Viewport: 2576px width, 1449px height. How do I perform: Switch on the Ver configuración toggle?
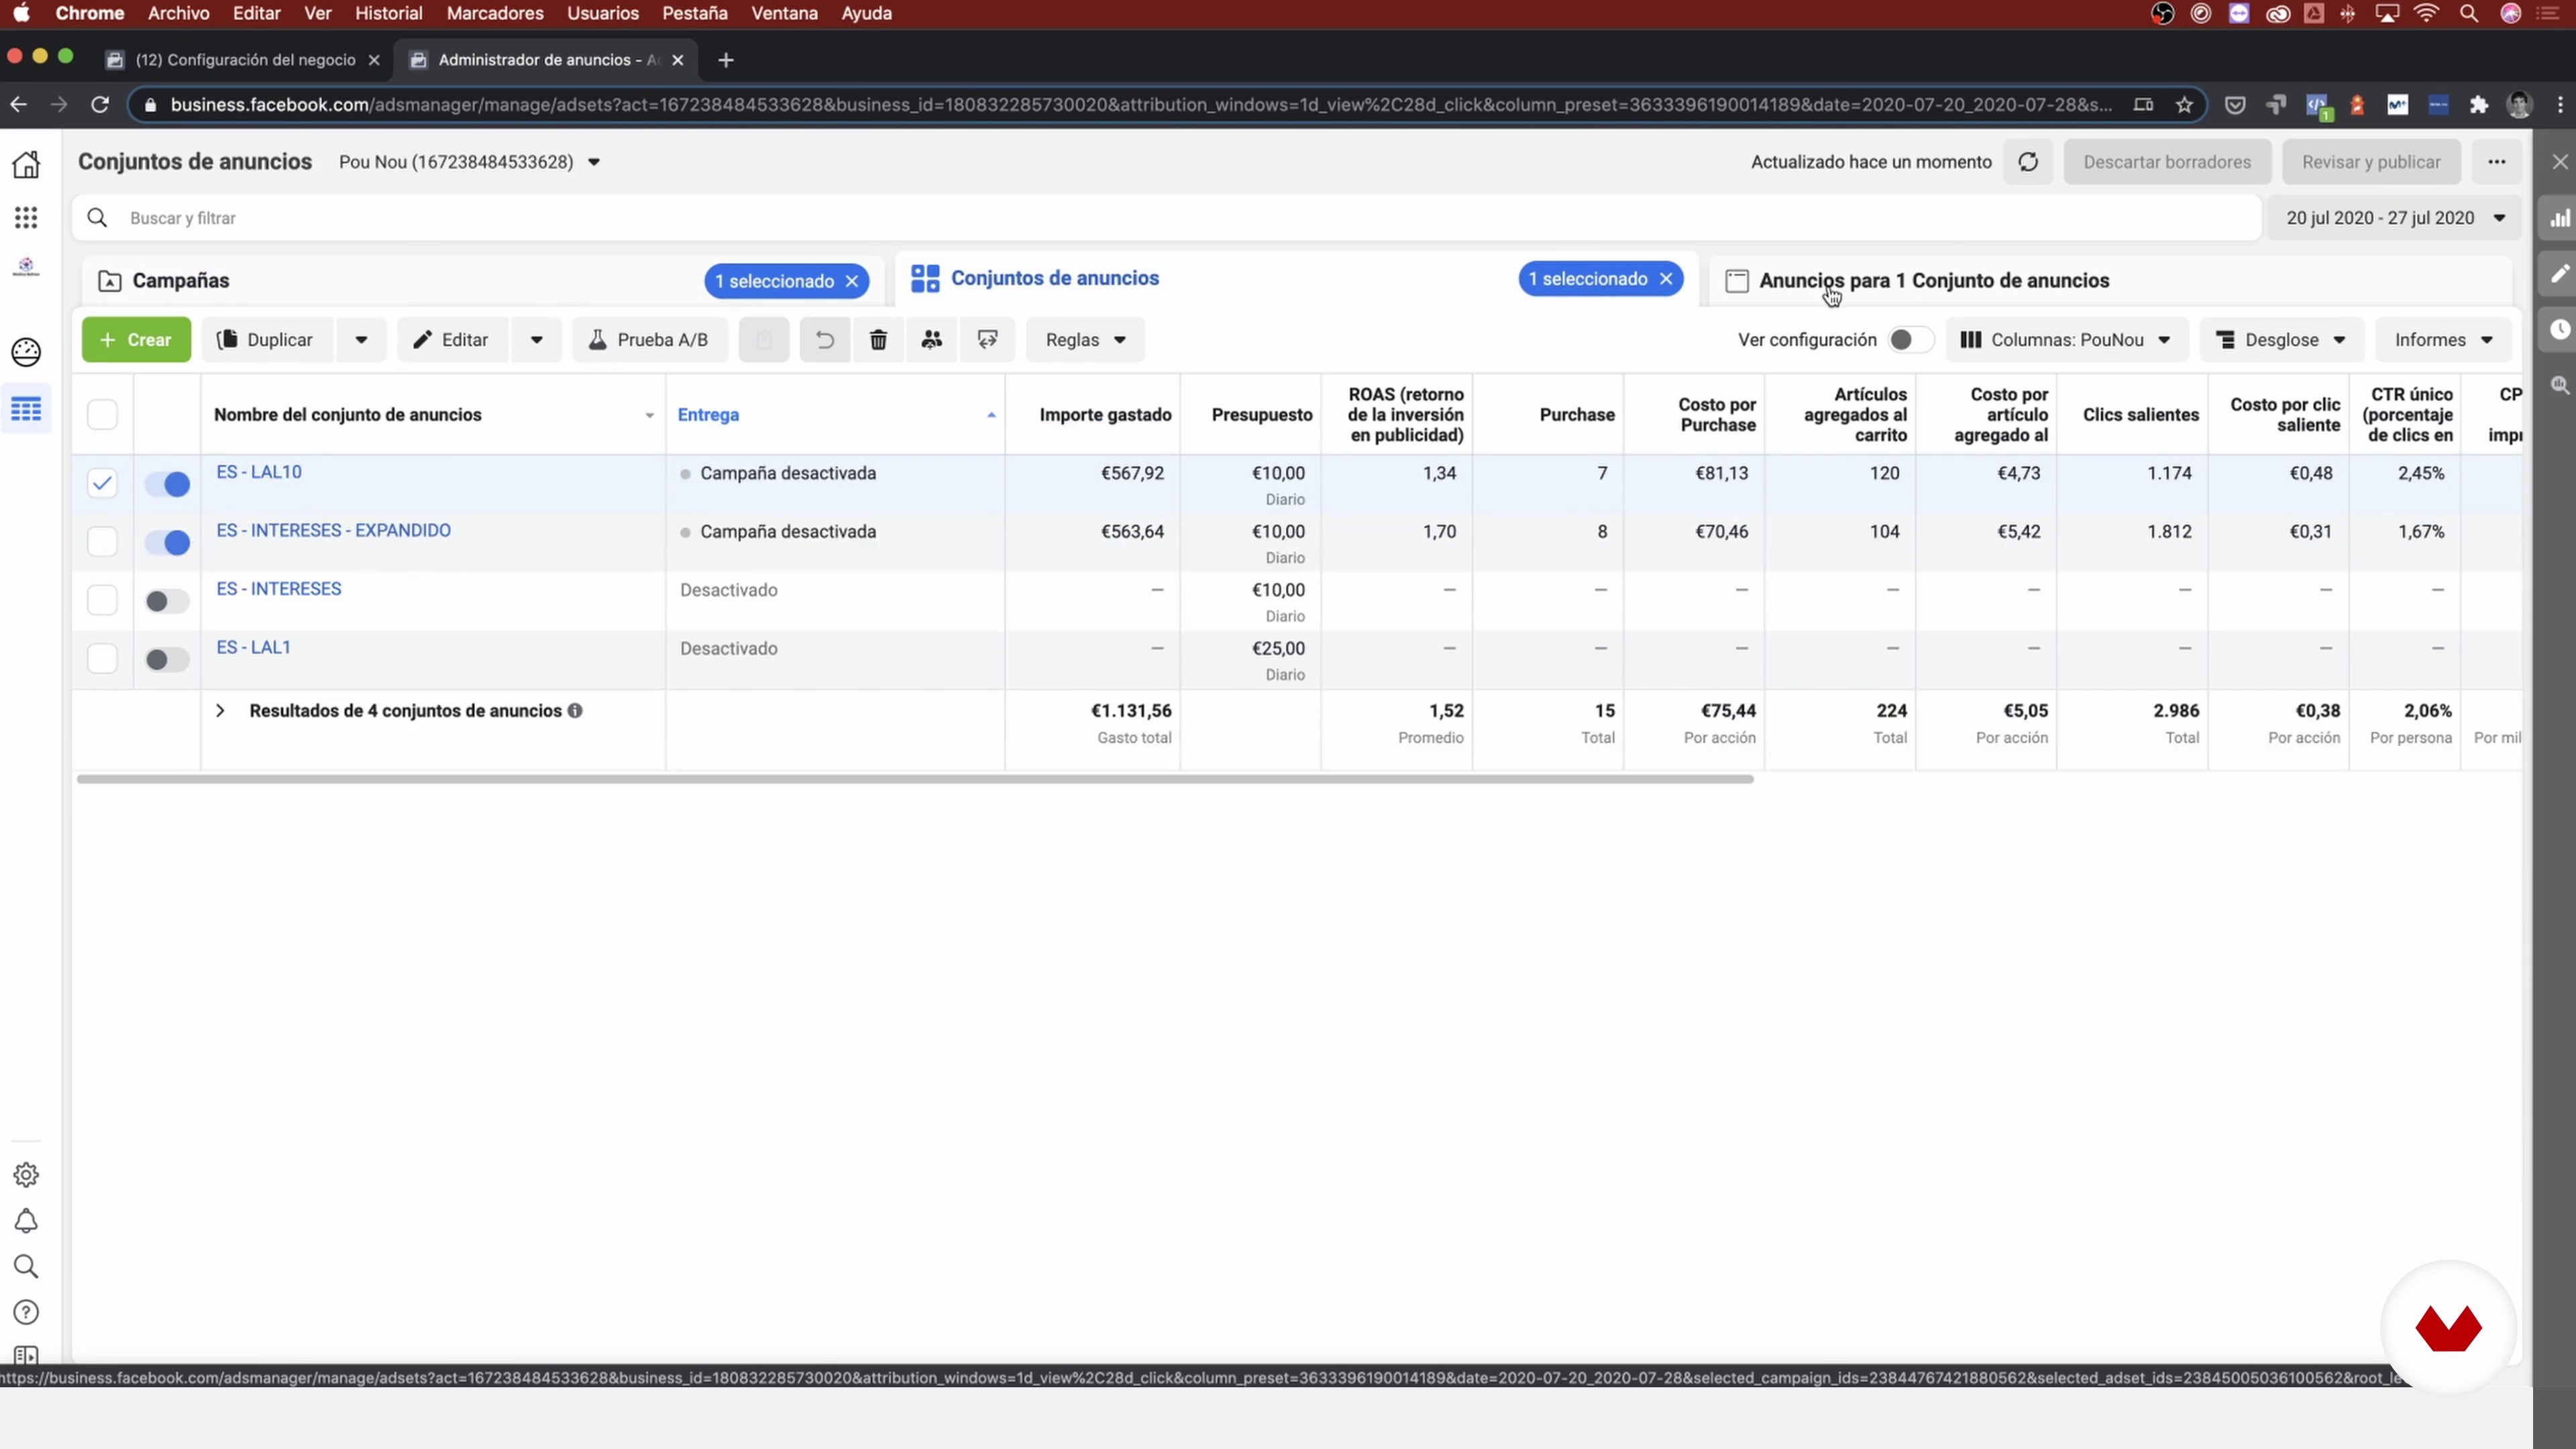(1909, 340)
